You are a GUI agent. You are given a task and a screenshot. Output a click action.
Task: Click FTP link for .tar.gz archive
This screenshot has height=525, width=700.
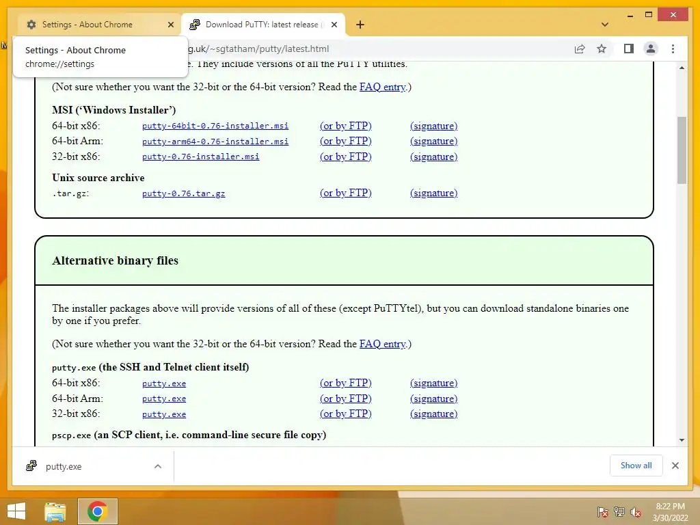345,193
